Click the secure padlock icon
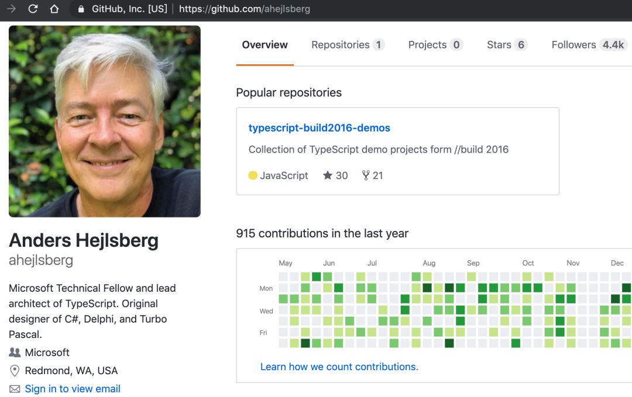The image size is (632, 397). pos(81,9)
